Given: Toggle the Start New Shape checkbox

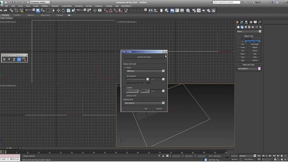Looking at the screenshot, I should point(242,41).
